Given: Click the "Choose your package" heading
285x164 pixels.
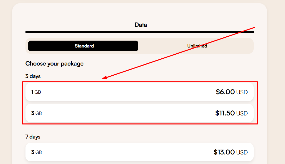Looking at the screenshot, I should tap(54, 64).
